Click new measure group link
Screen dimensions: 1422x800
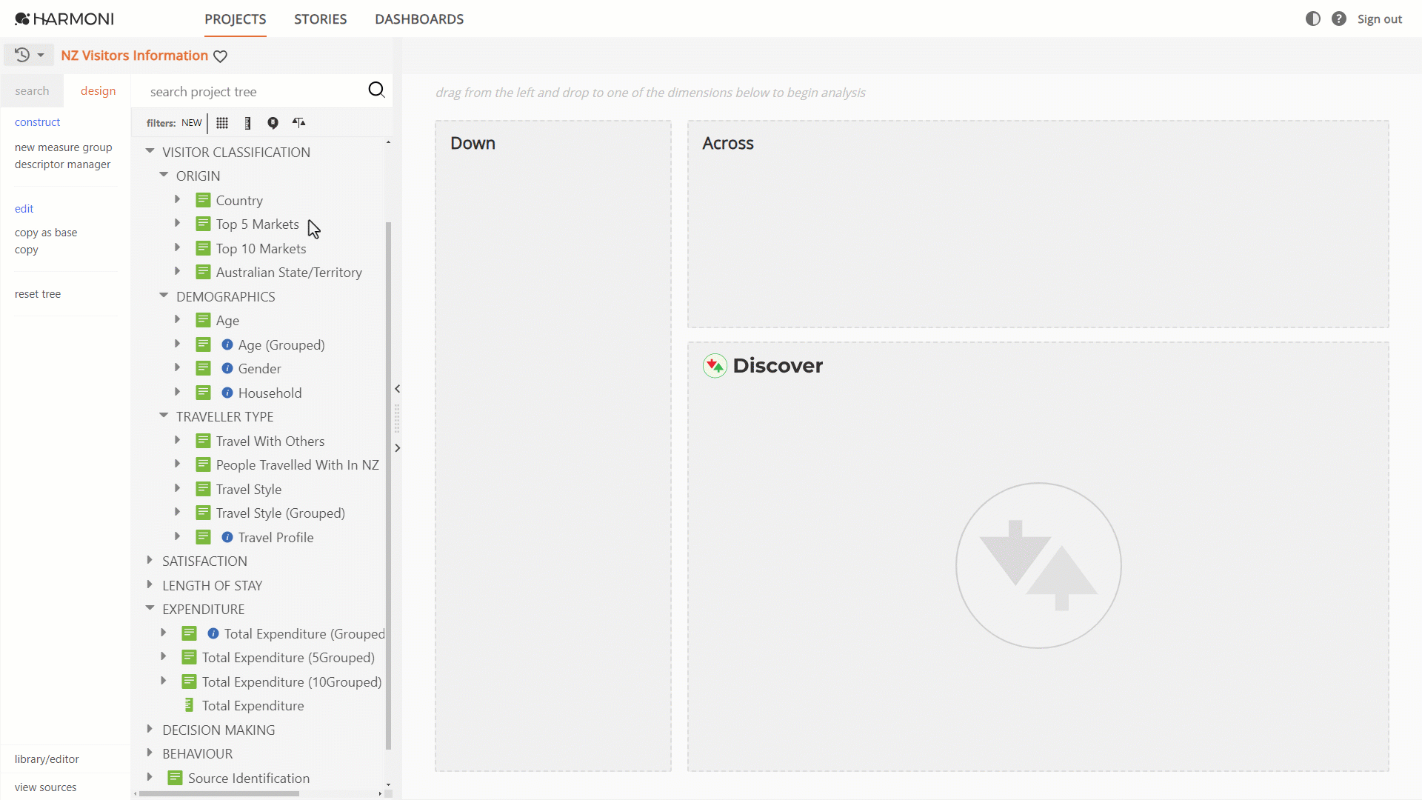[63, 147]
